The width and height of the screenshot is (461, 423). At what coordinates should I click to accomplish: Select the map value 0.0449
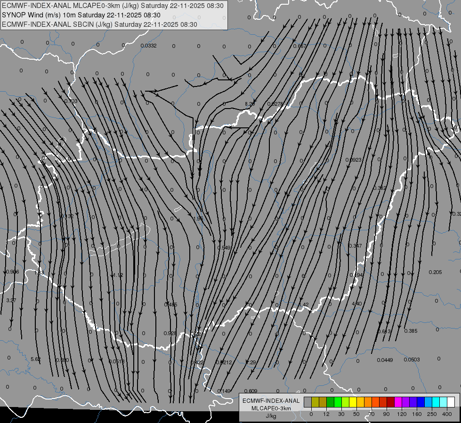pos(385,360)
